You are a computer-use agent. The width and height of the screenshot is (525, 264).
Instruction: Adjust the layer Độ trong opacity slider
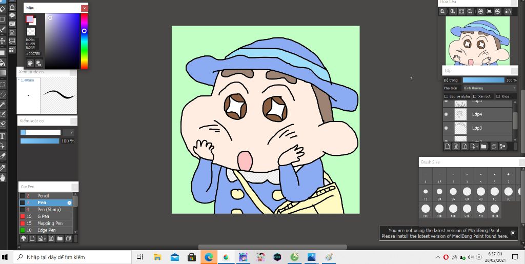(x=483, y=80)
